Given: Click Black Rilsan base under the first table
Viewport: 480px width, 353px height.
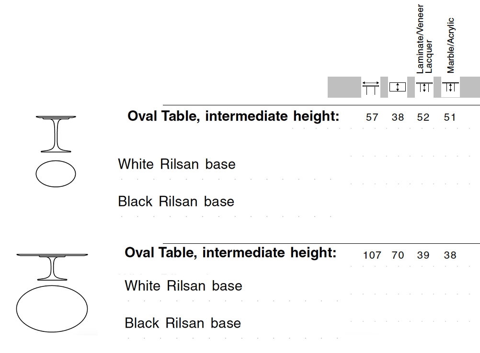Looking at the screenshot, I should pos(176,202).
